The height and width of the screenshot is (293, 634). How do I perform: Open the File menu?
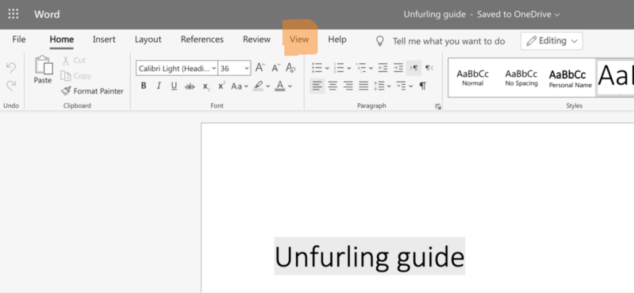click(19, 40)
